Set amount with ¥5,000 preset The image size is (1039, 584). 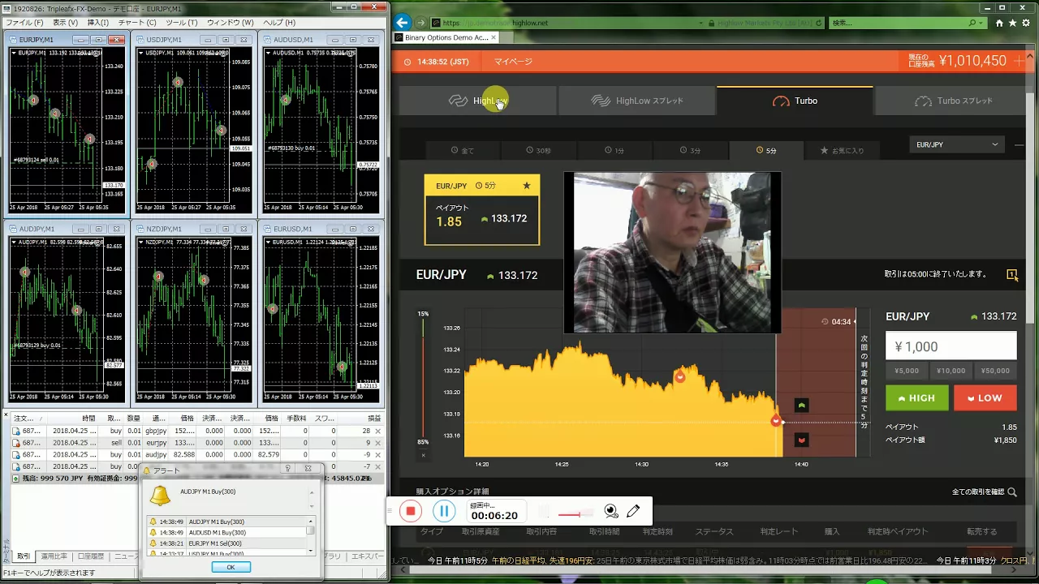pyautogui.click(x=906, y=371)
